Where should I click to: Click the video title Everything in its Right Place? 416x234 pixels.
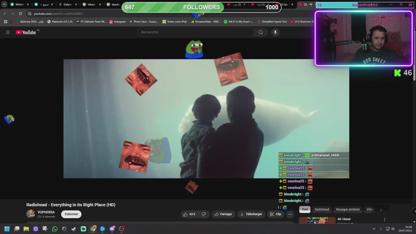(71, 205)
